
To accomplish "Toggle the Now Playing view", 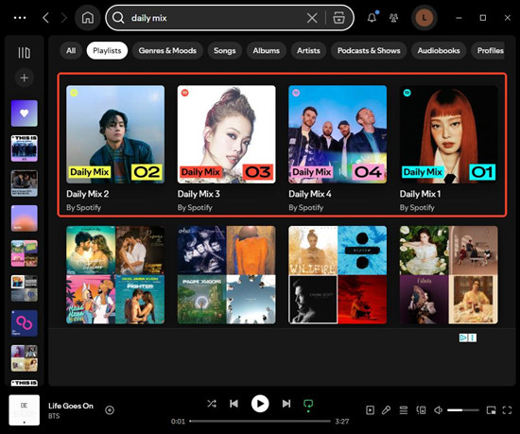I will [370, 410].
